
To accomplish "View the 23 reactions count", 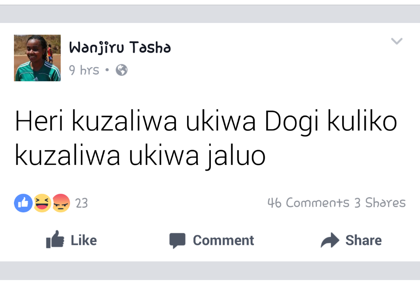I will (82, 203).
